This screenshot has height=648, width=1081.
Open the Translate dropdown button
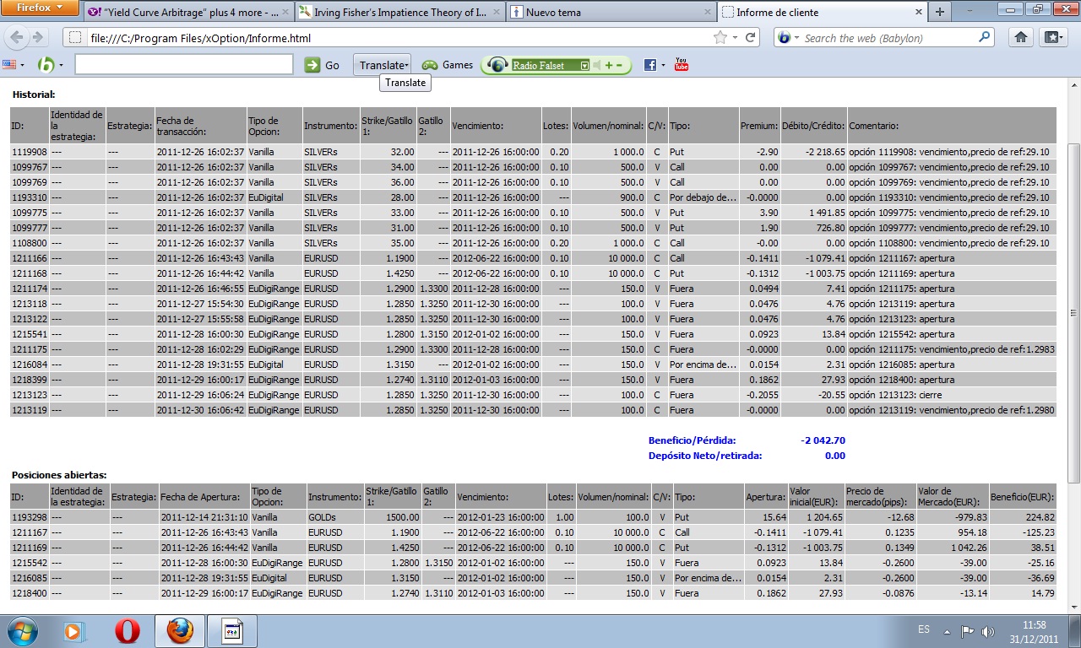(x=383, y=65)
